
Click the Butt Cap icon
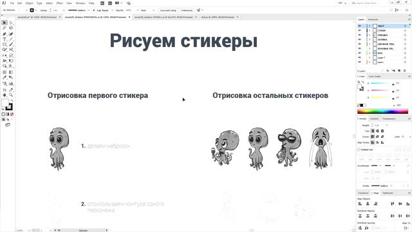click(x=373, y=131)
